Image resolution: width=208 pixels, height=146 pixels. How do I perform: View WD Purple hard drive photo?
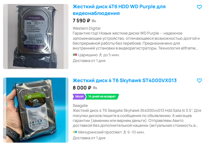pyautogui.click(x=36, y=36)
